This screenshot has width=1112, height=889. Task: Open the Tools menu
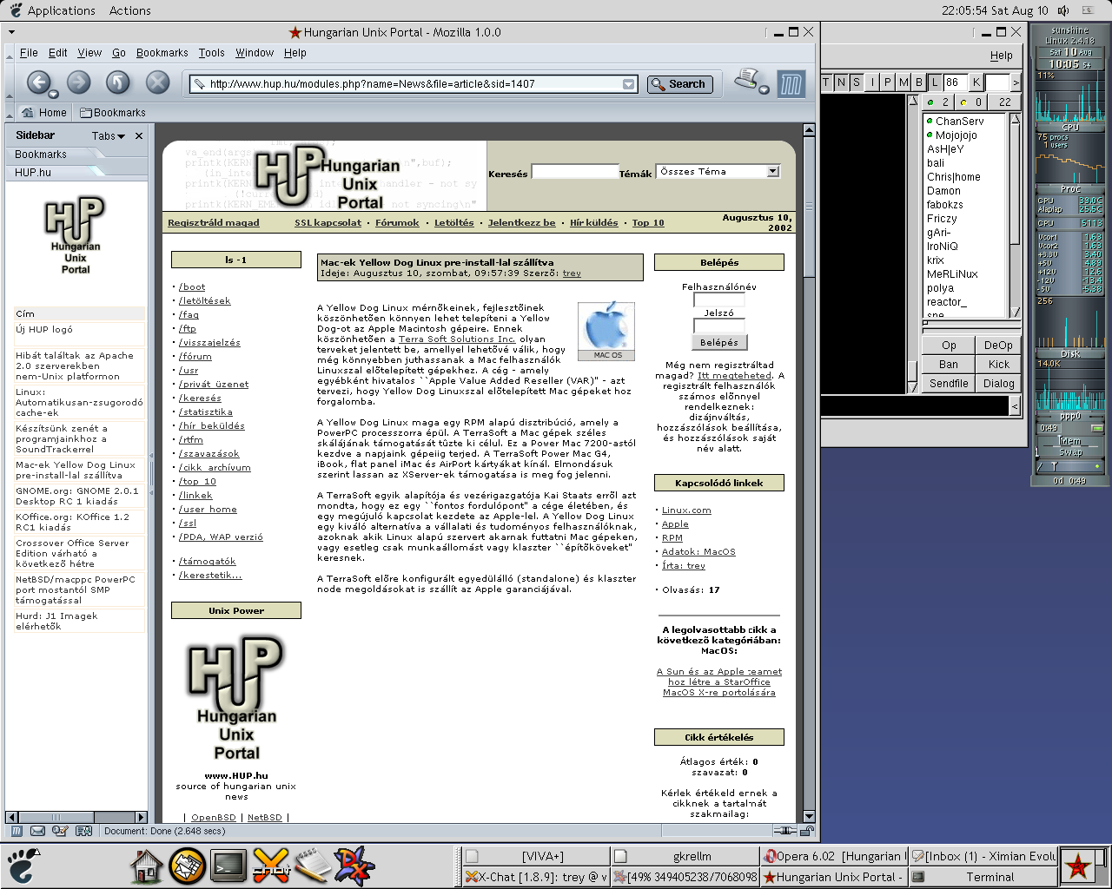(211, 53)
